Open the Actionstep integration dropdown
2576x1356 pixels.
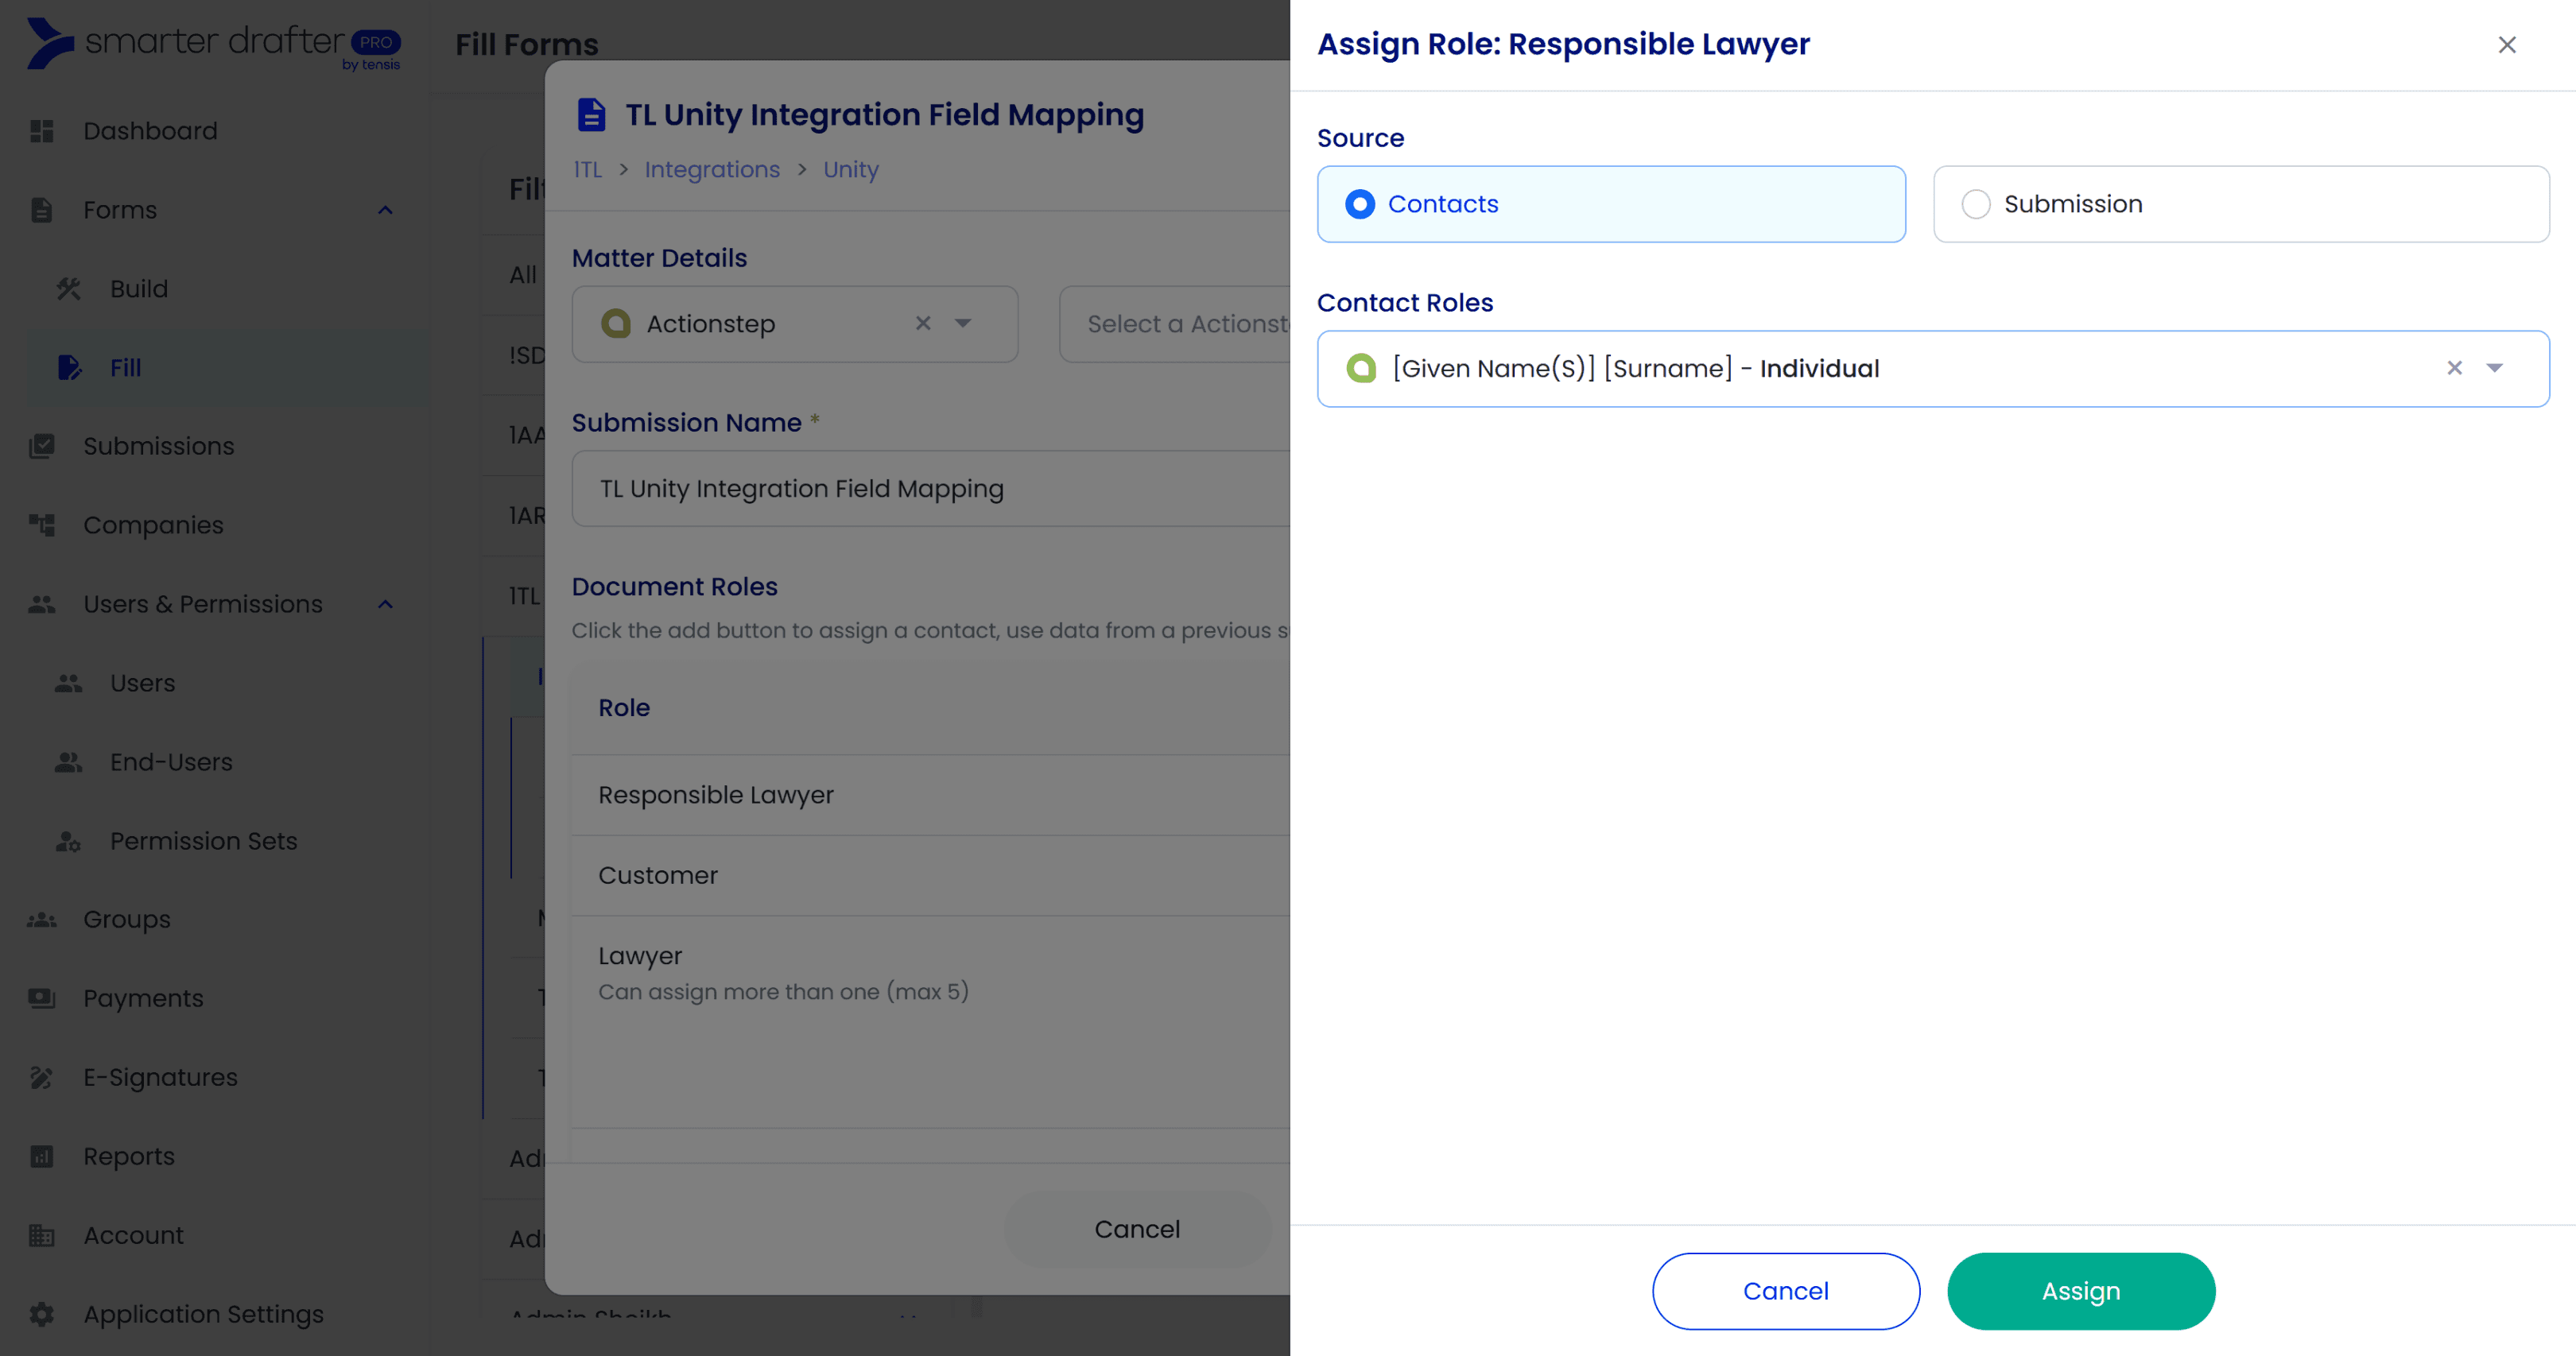pyautogui.click(x=963, y=323)
